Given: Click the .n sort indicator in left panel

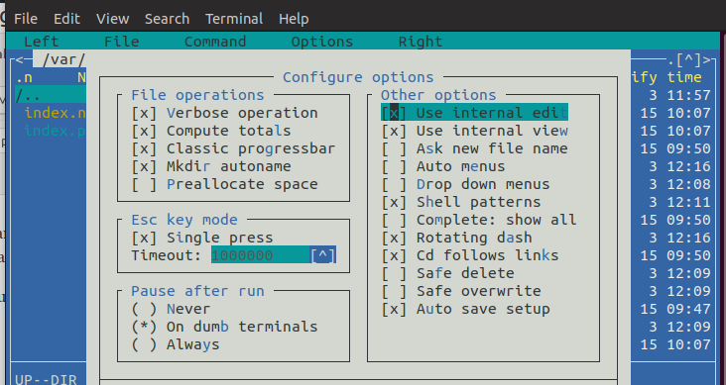Looking at the screenshot, I should click(24, 77).
